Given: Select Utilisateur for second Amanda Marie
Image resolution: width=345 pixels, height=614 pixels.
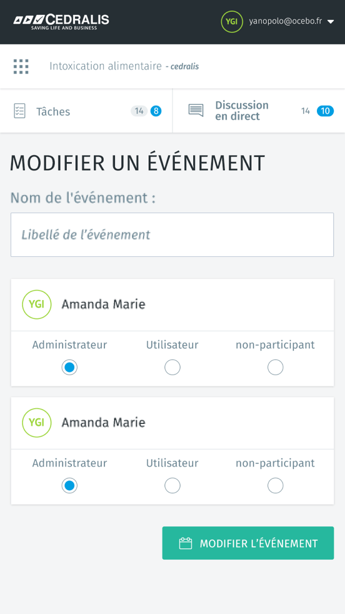Looking at the screenshot, I should (x=172, y=486).
